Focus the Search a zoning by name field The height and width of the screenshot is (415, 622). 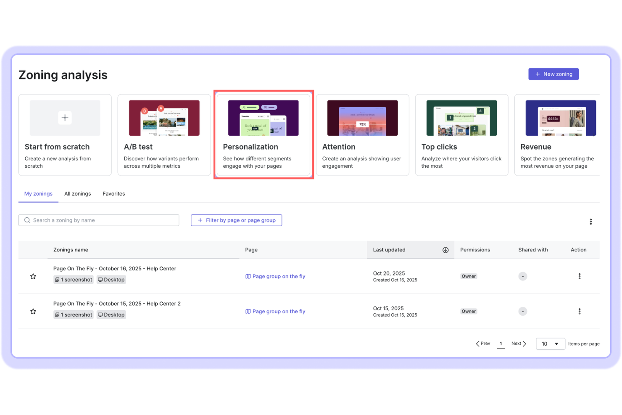99,220
